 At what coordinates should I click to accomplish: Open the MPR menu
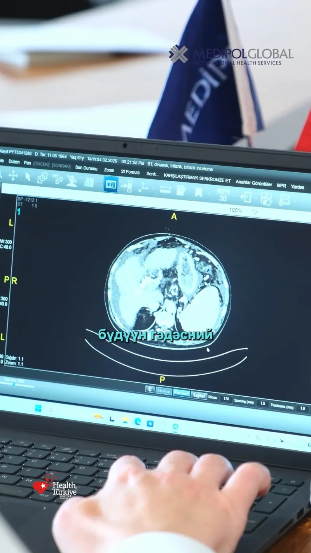pyautogui.click(x=281, y=185)
